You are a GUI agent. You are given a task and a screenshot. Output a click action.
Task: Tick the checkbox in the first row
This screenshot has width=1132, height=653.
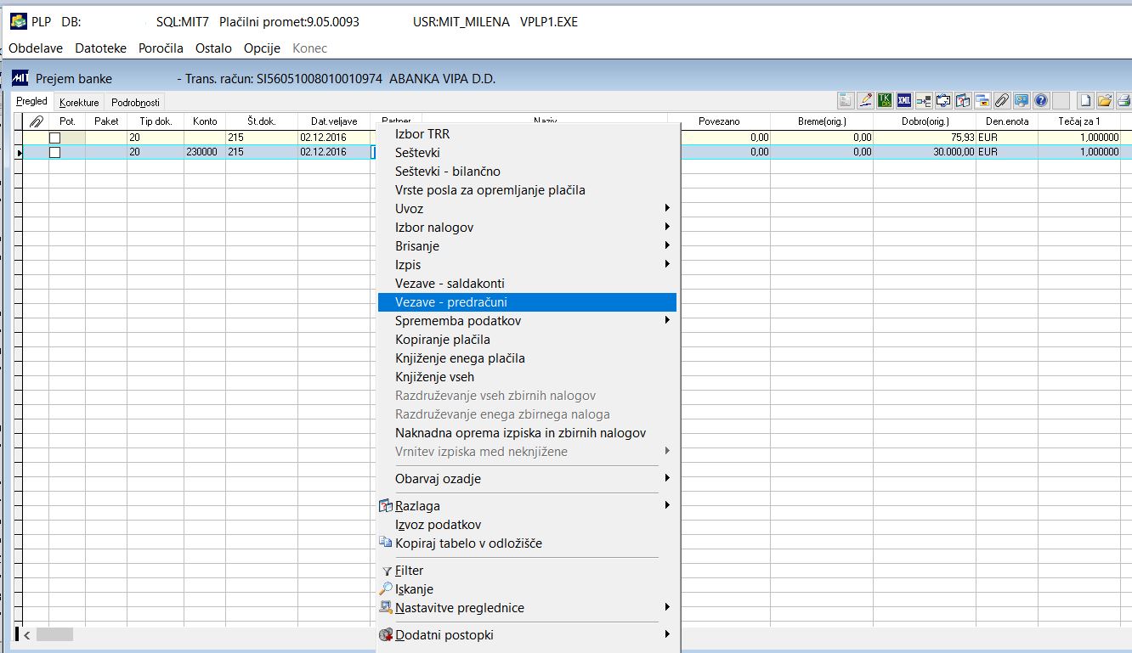[54, 137]
